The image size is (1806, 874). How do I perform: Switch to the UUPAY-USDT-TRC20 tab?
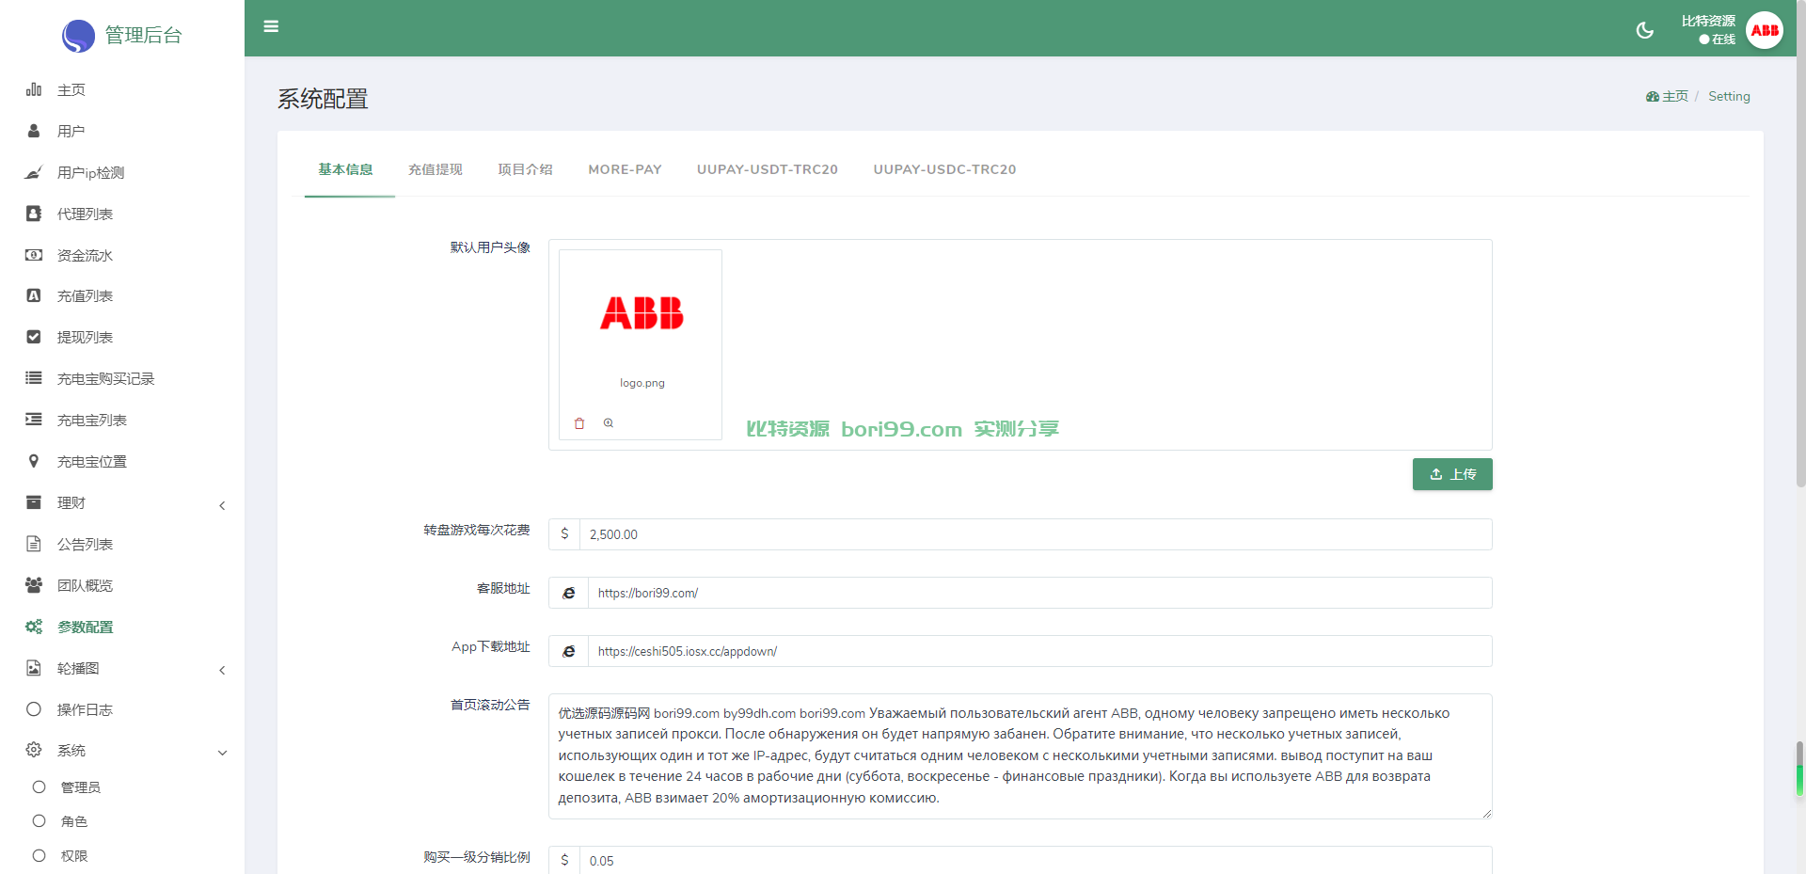768,169
